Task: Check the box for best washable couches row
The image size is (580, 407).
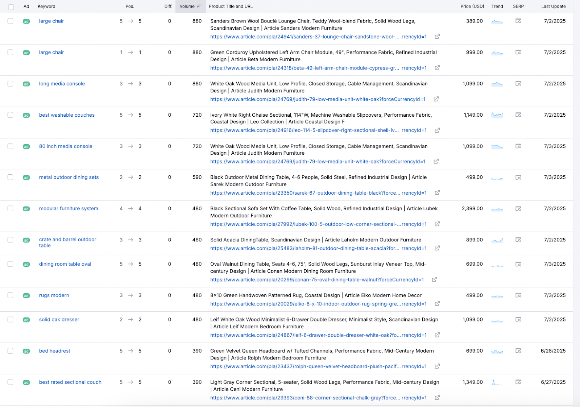Action: pos(10,115)
